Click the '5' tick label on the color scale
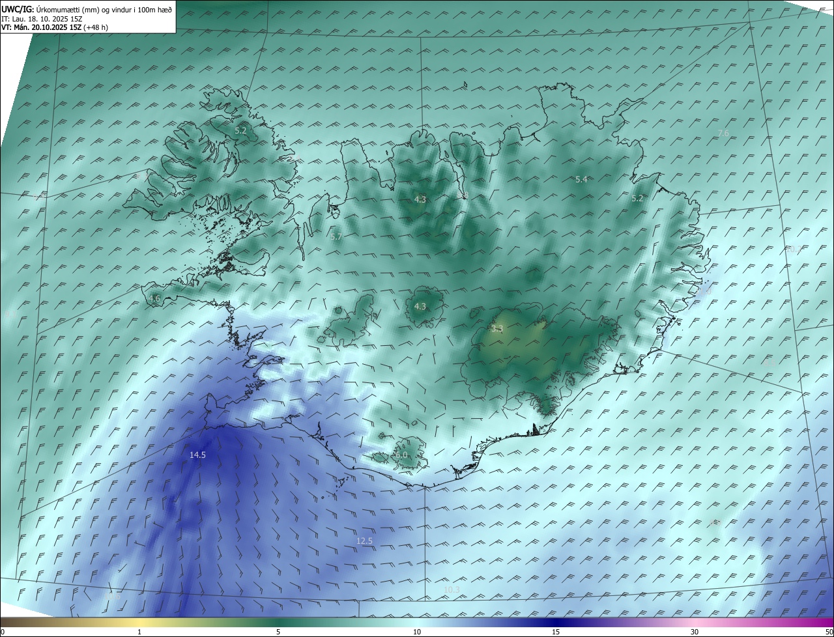The width and height of the screenshot is (834, 637). click(278, 632)
